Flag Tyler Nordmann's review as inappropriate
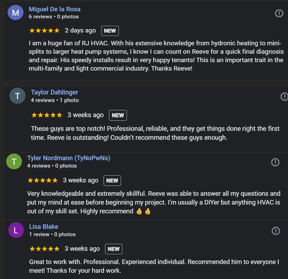 pyautogui.click(x=276, y=162)
